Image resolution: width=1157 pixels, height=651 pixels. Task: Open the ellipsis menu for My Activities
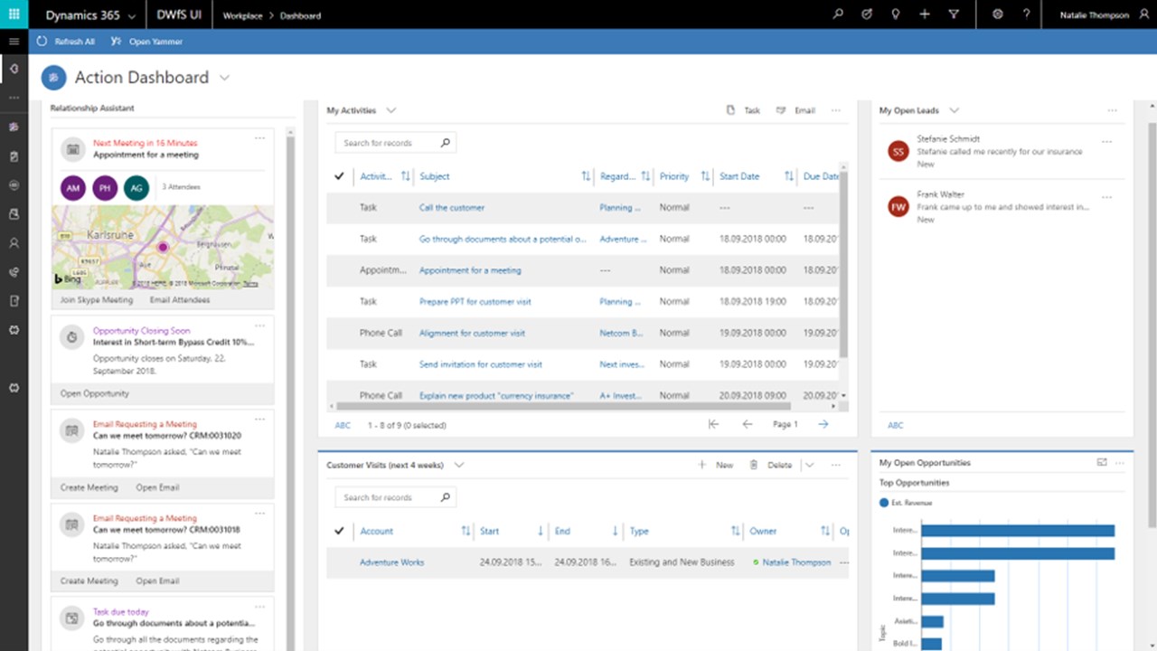[x=836, y=110]
